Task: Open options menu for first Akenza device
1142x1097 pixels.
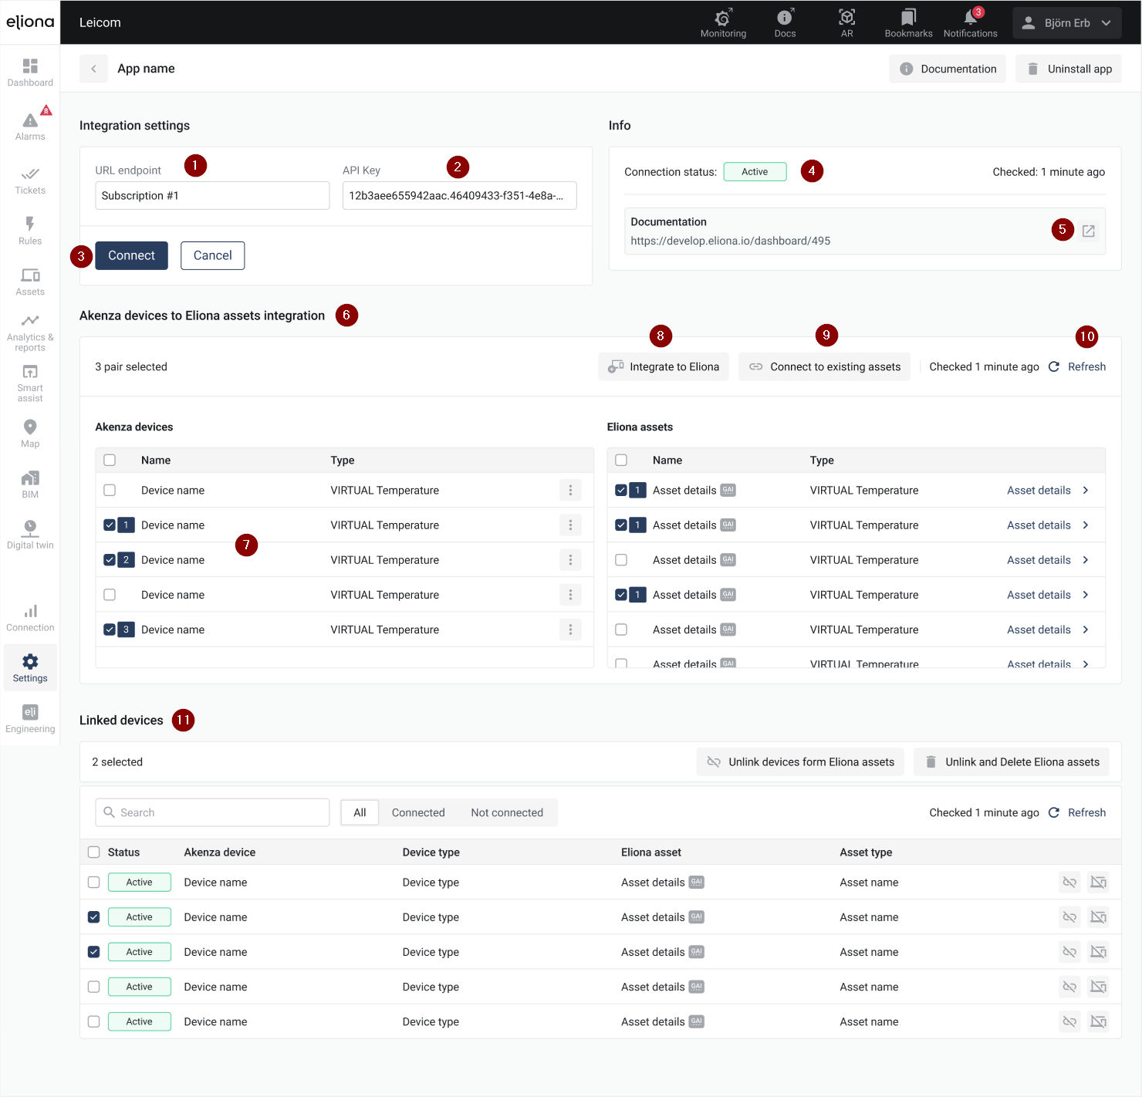Action: click(x=570, y=491)
